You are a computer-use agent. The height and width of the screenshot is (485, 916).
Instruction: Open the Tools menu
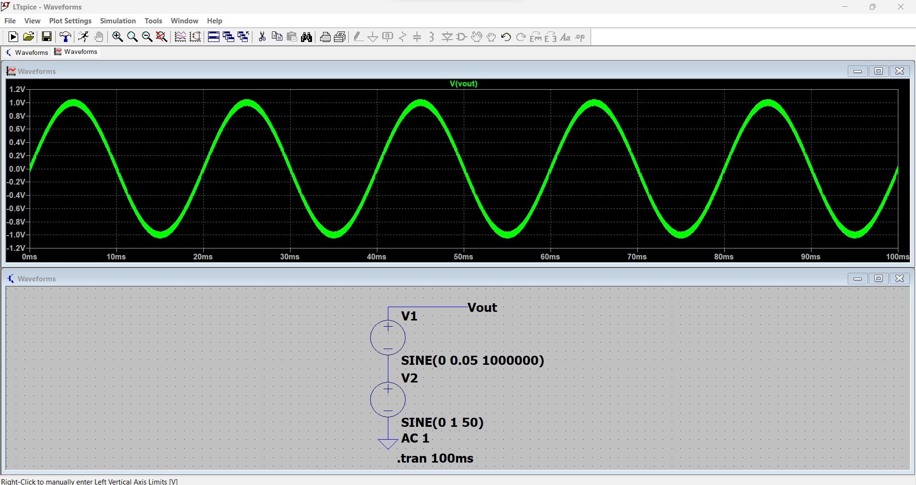pos(153,21)
